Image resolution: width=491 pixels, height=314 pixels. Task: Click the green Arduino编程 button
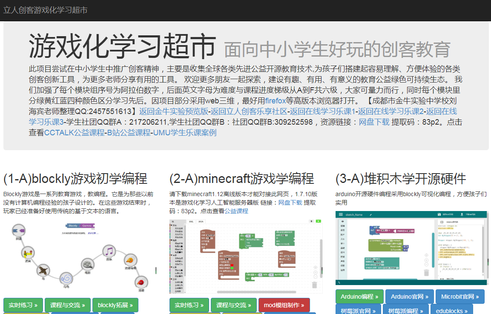pos(359,297)
